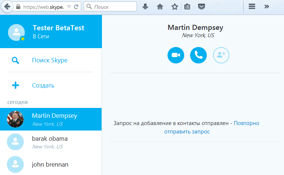Go back to the previous page
The height and width of the screenshot is (175, 284).
pyautogui.click(x=7, y=7)
